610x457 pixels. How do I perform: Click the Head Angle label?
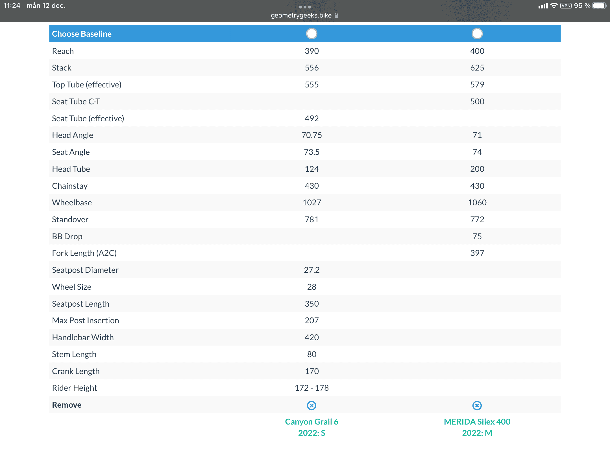[x=72, y=135]
